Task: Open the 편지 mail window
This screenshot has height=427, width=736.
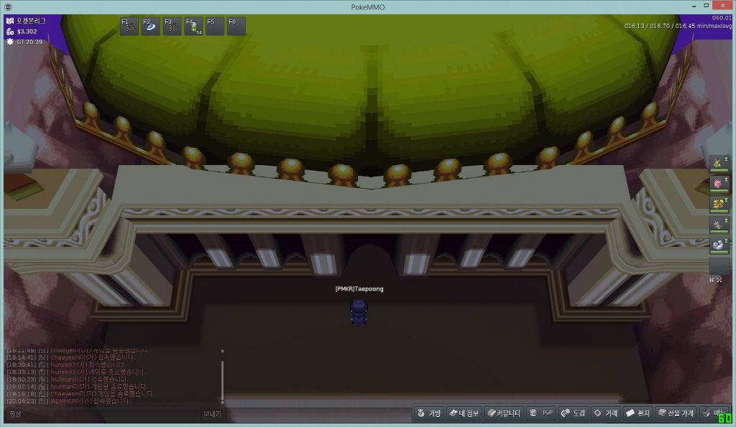Action: (x=638, y=413)
